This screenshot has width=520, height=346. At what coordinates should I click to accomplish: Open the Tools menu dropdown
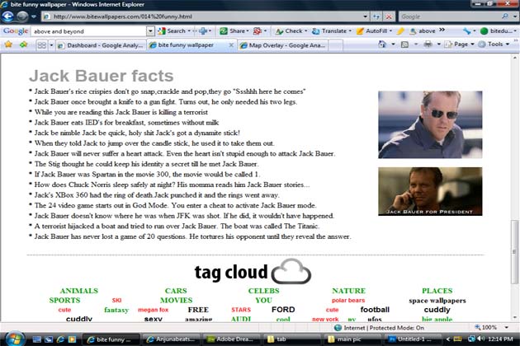tap(498, 44)
